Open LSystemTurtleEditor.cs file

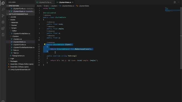pyautogui.click(x=22, y=33)
